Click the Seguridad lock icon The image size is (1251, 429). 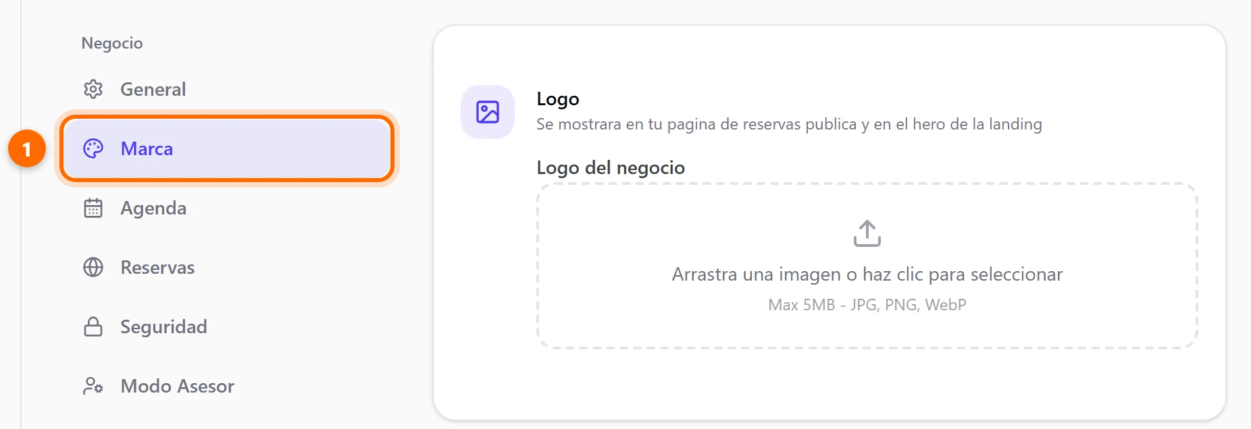[x=93, y=326]
